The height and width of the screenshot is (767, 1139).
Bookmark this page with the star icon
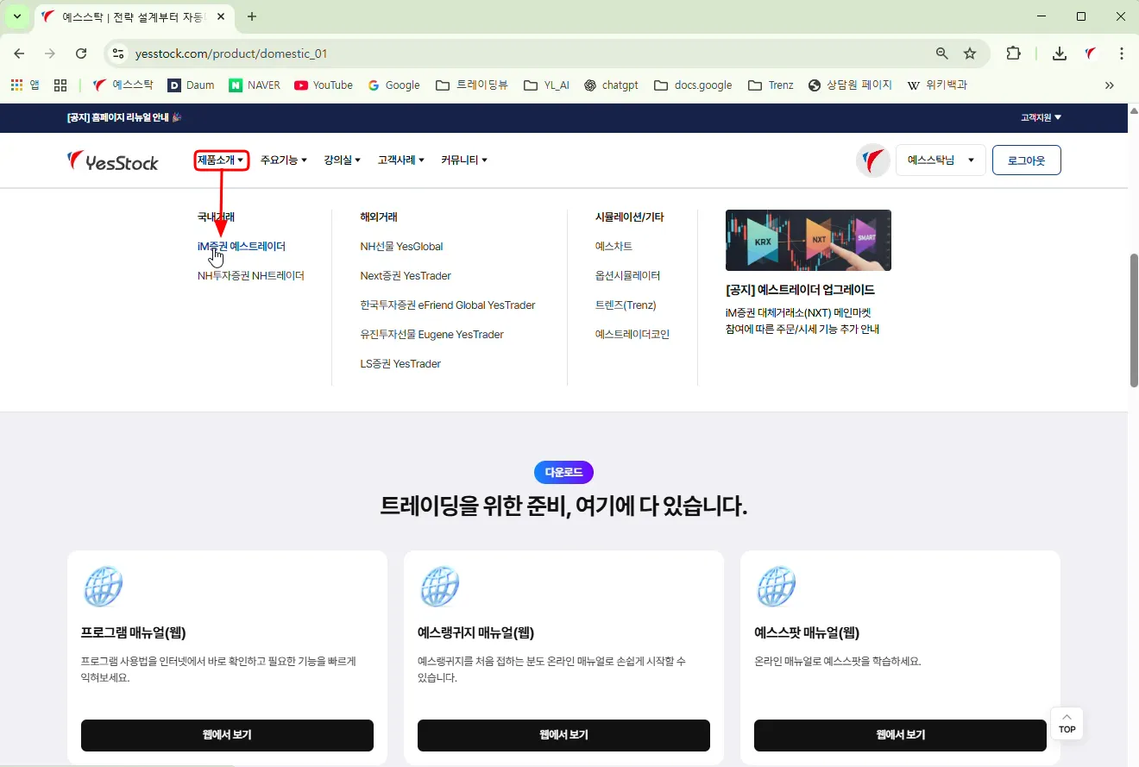click(x=970, y=53)
